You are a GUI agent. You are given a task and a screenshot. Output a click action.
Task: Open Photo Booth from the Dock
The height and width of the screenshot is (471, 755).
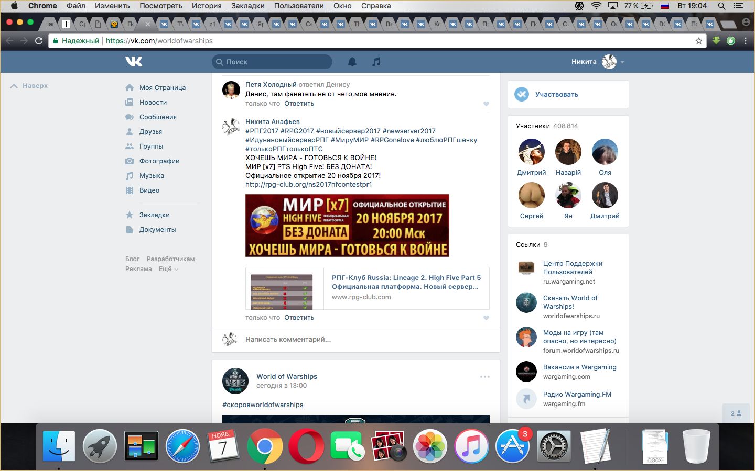[389, 446]
